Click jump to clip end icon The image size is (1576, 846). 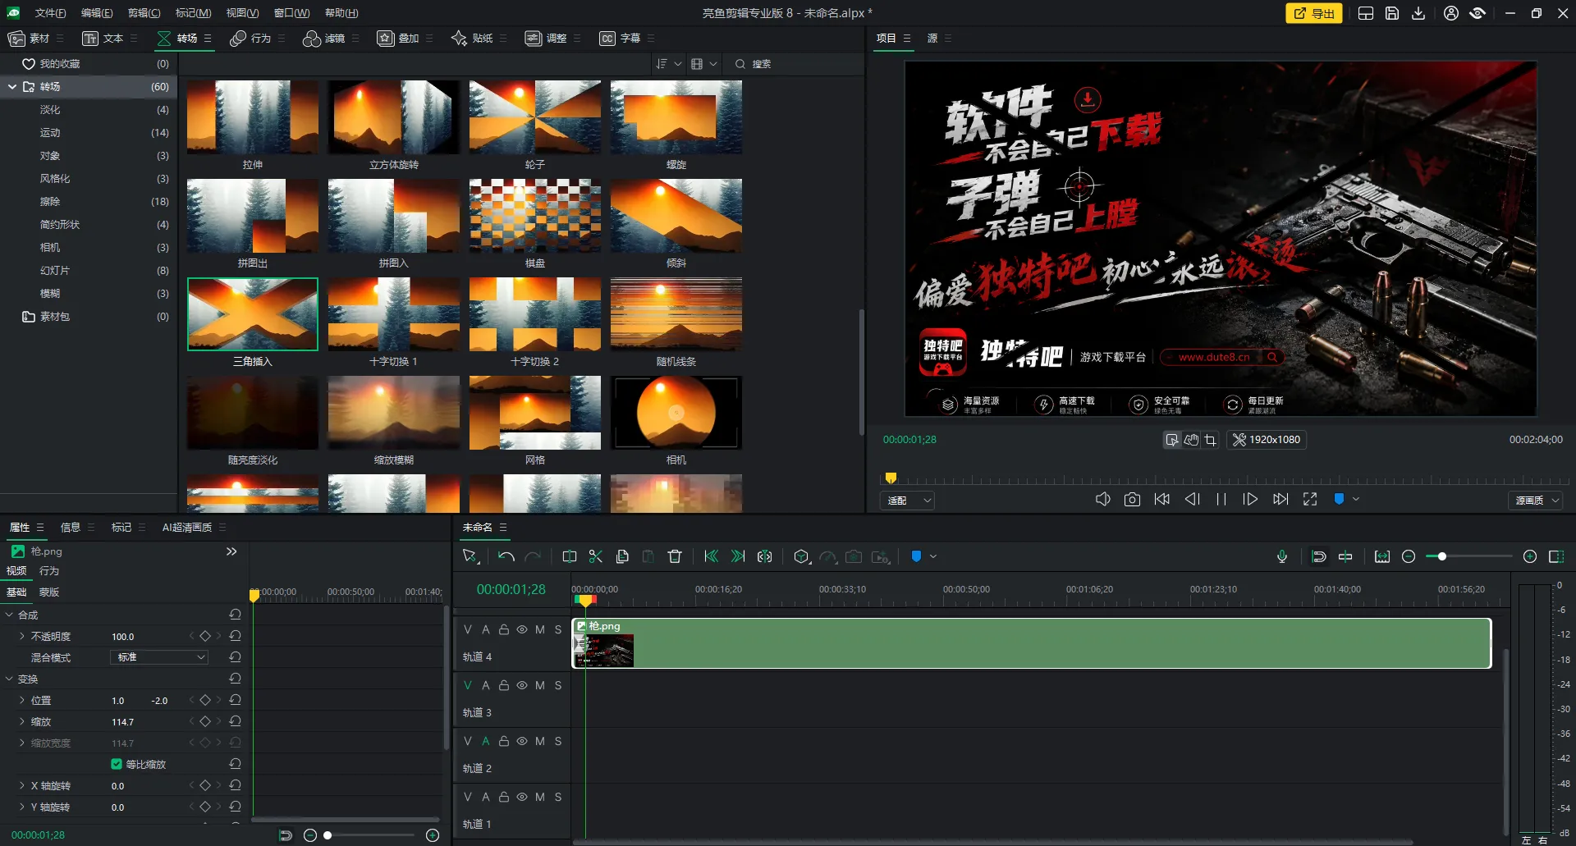[x=738, y=556]
